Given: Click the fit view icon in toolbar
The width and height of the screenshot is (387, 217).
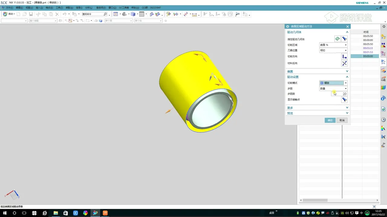Looking at the screenshot, I should (x=115, y=14).
